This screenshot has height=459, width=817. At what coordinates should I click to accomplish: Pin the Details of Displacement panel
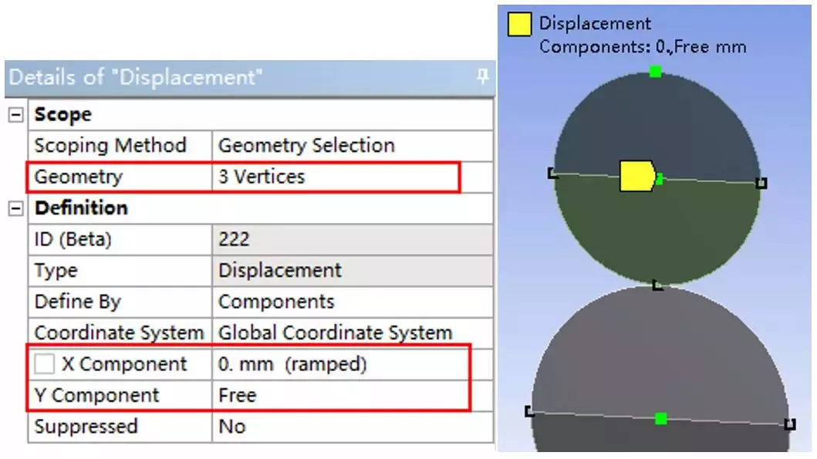click(482, 76)
